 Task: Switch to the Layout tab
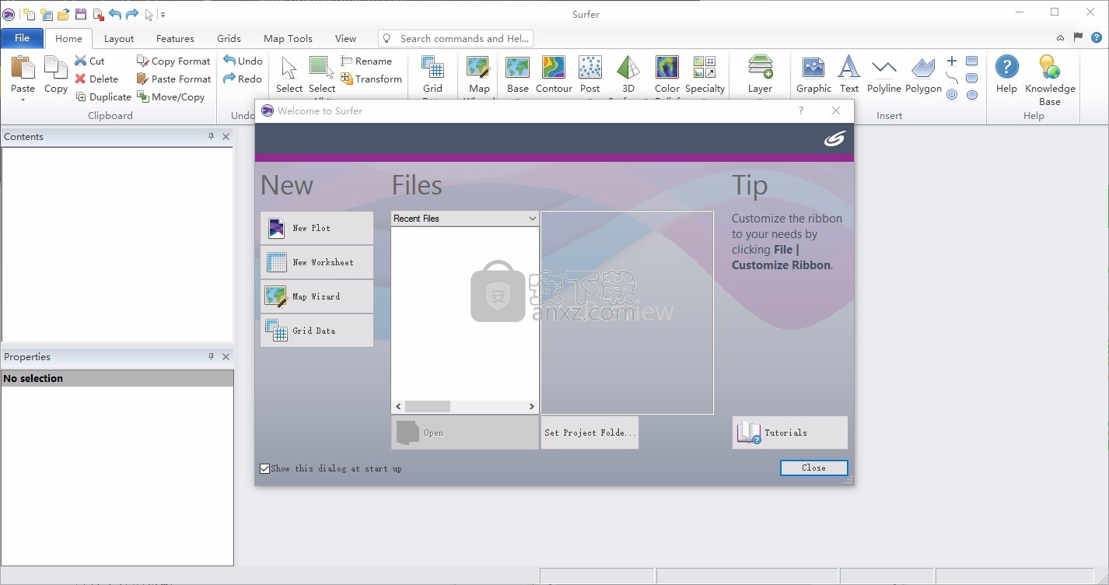(x=119, y=38)
